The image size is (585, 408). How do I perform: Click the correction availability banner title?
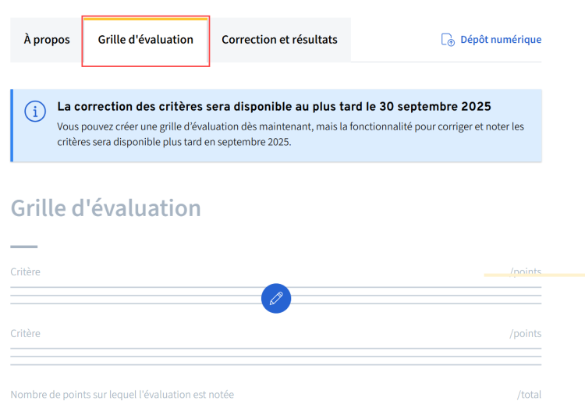[x=274, y=106]
